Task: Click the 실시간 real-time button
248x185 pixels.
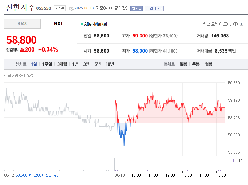Action: (136, 8)
